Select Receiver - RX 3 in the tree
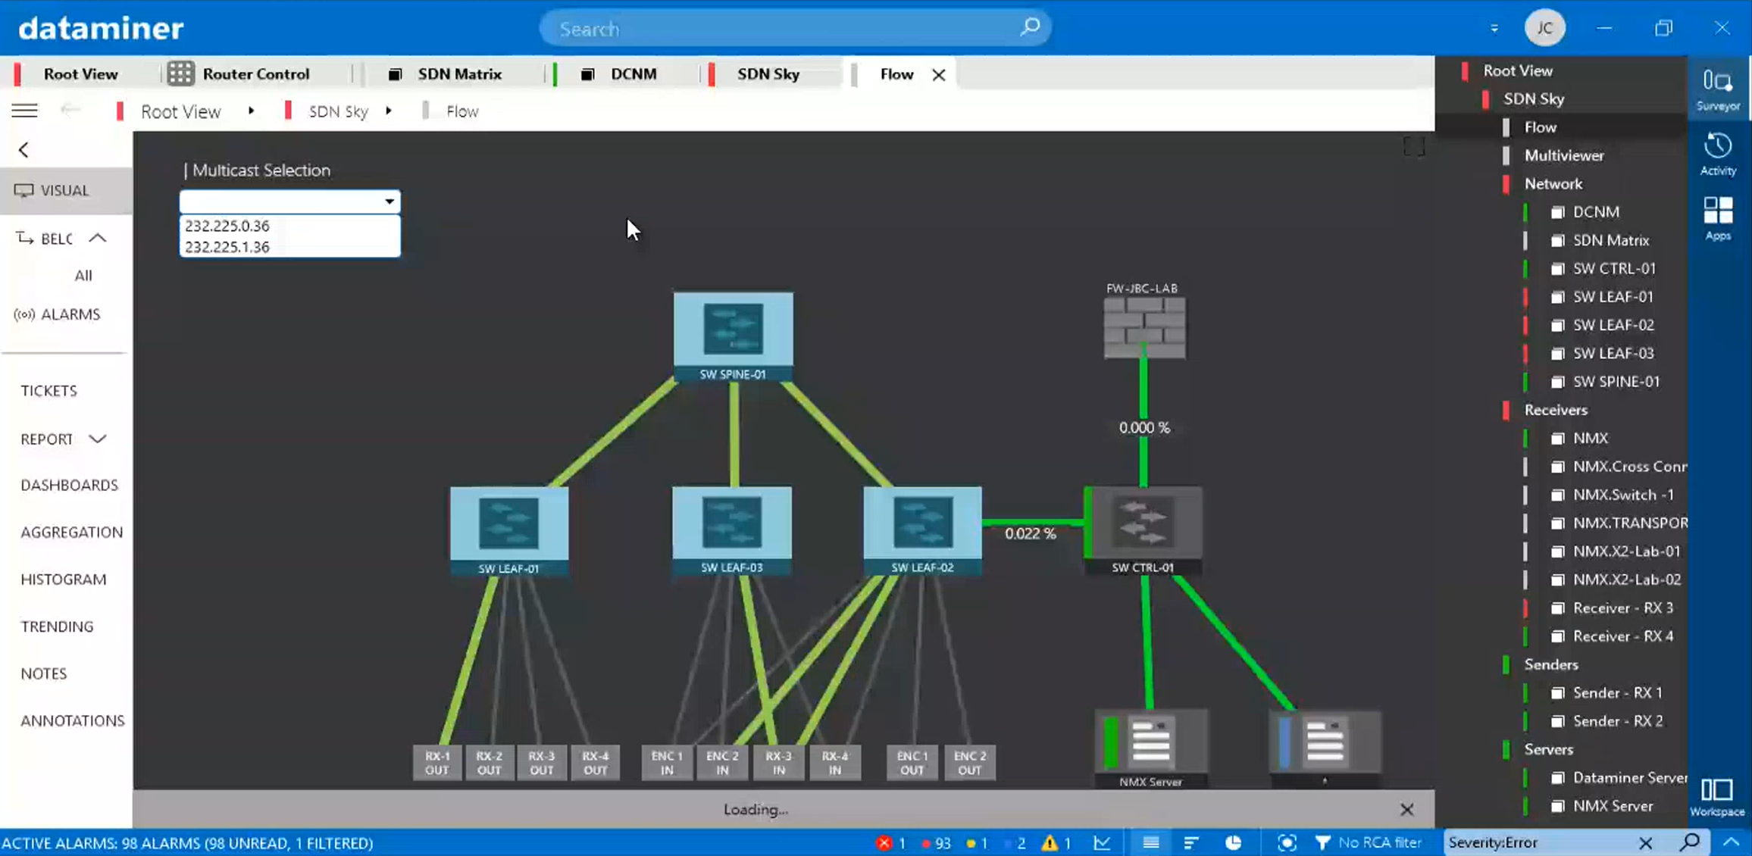 1622,608
